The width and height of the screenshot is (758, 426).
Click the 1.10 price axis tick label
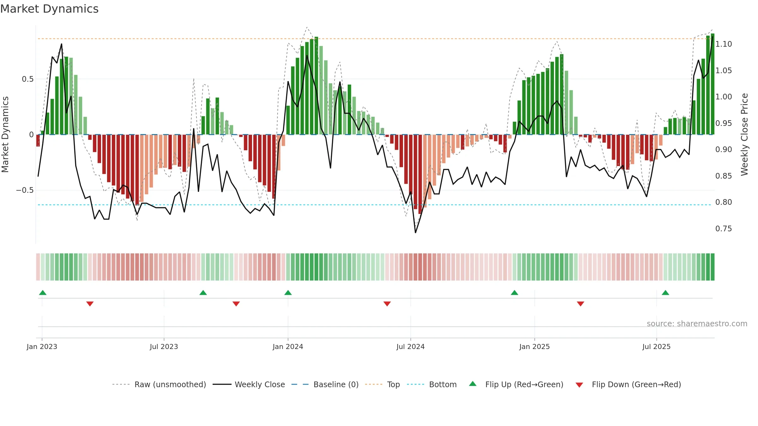tap(724, 44)
